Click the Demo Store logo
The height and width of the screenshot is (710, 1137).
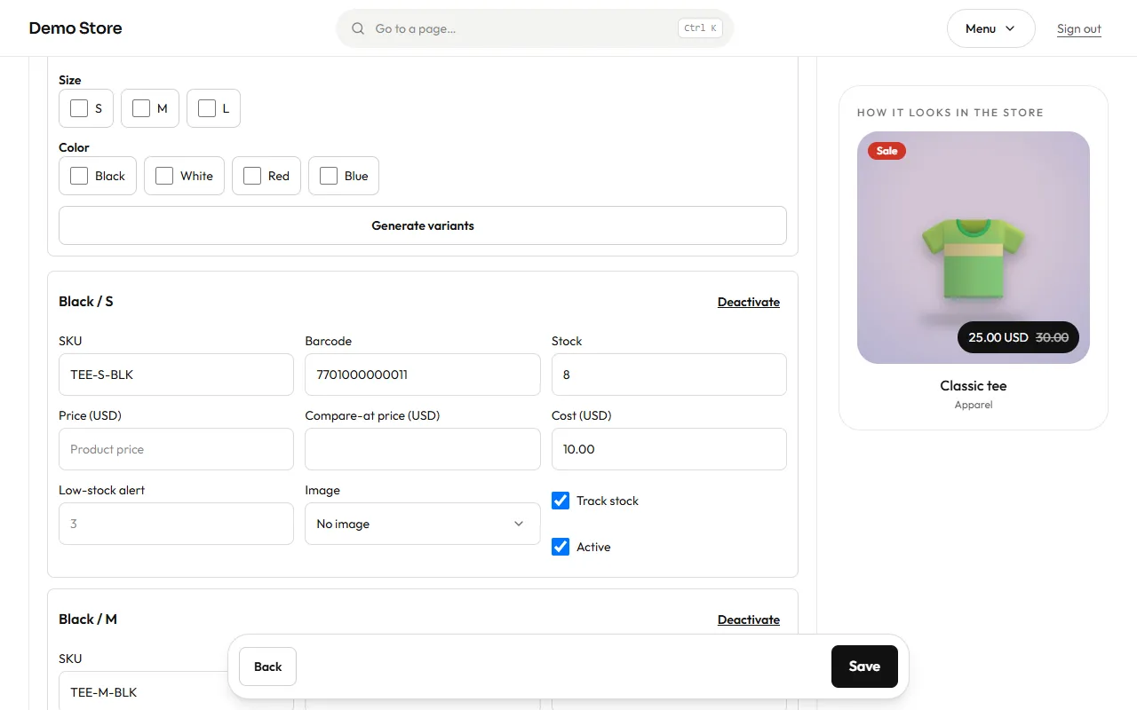pos(76,28)
